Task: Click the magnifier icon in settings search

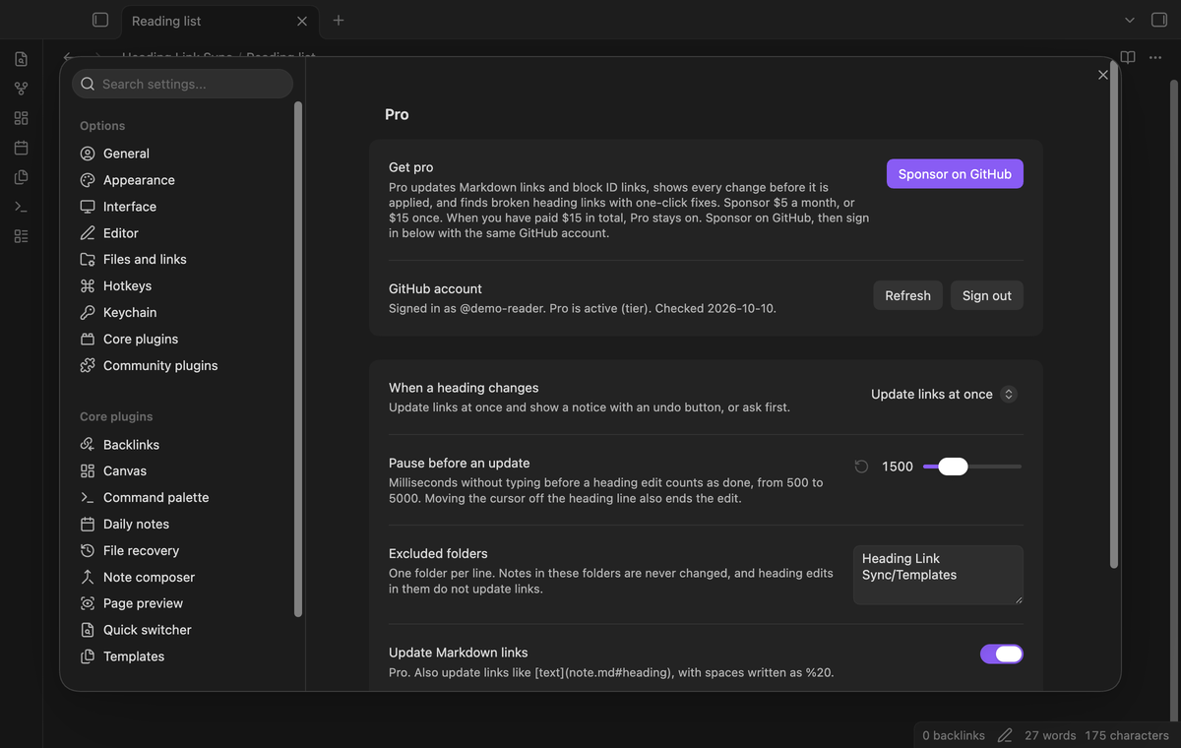Action: point(88,84)
